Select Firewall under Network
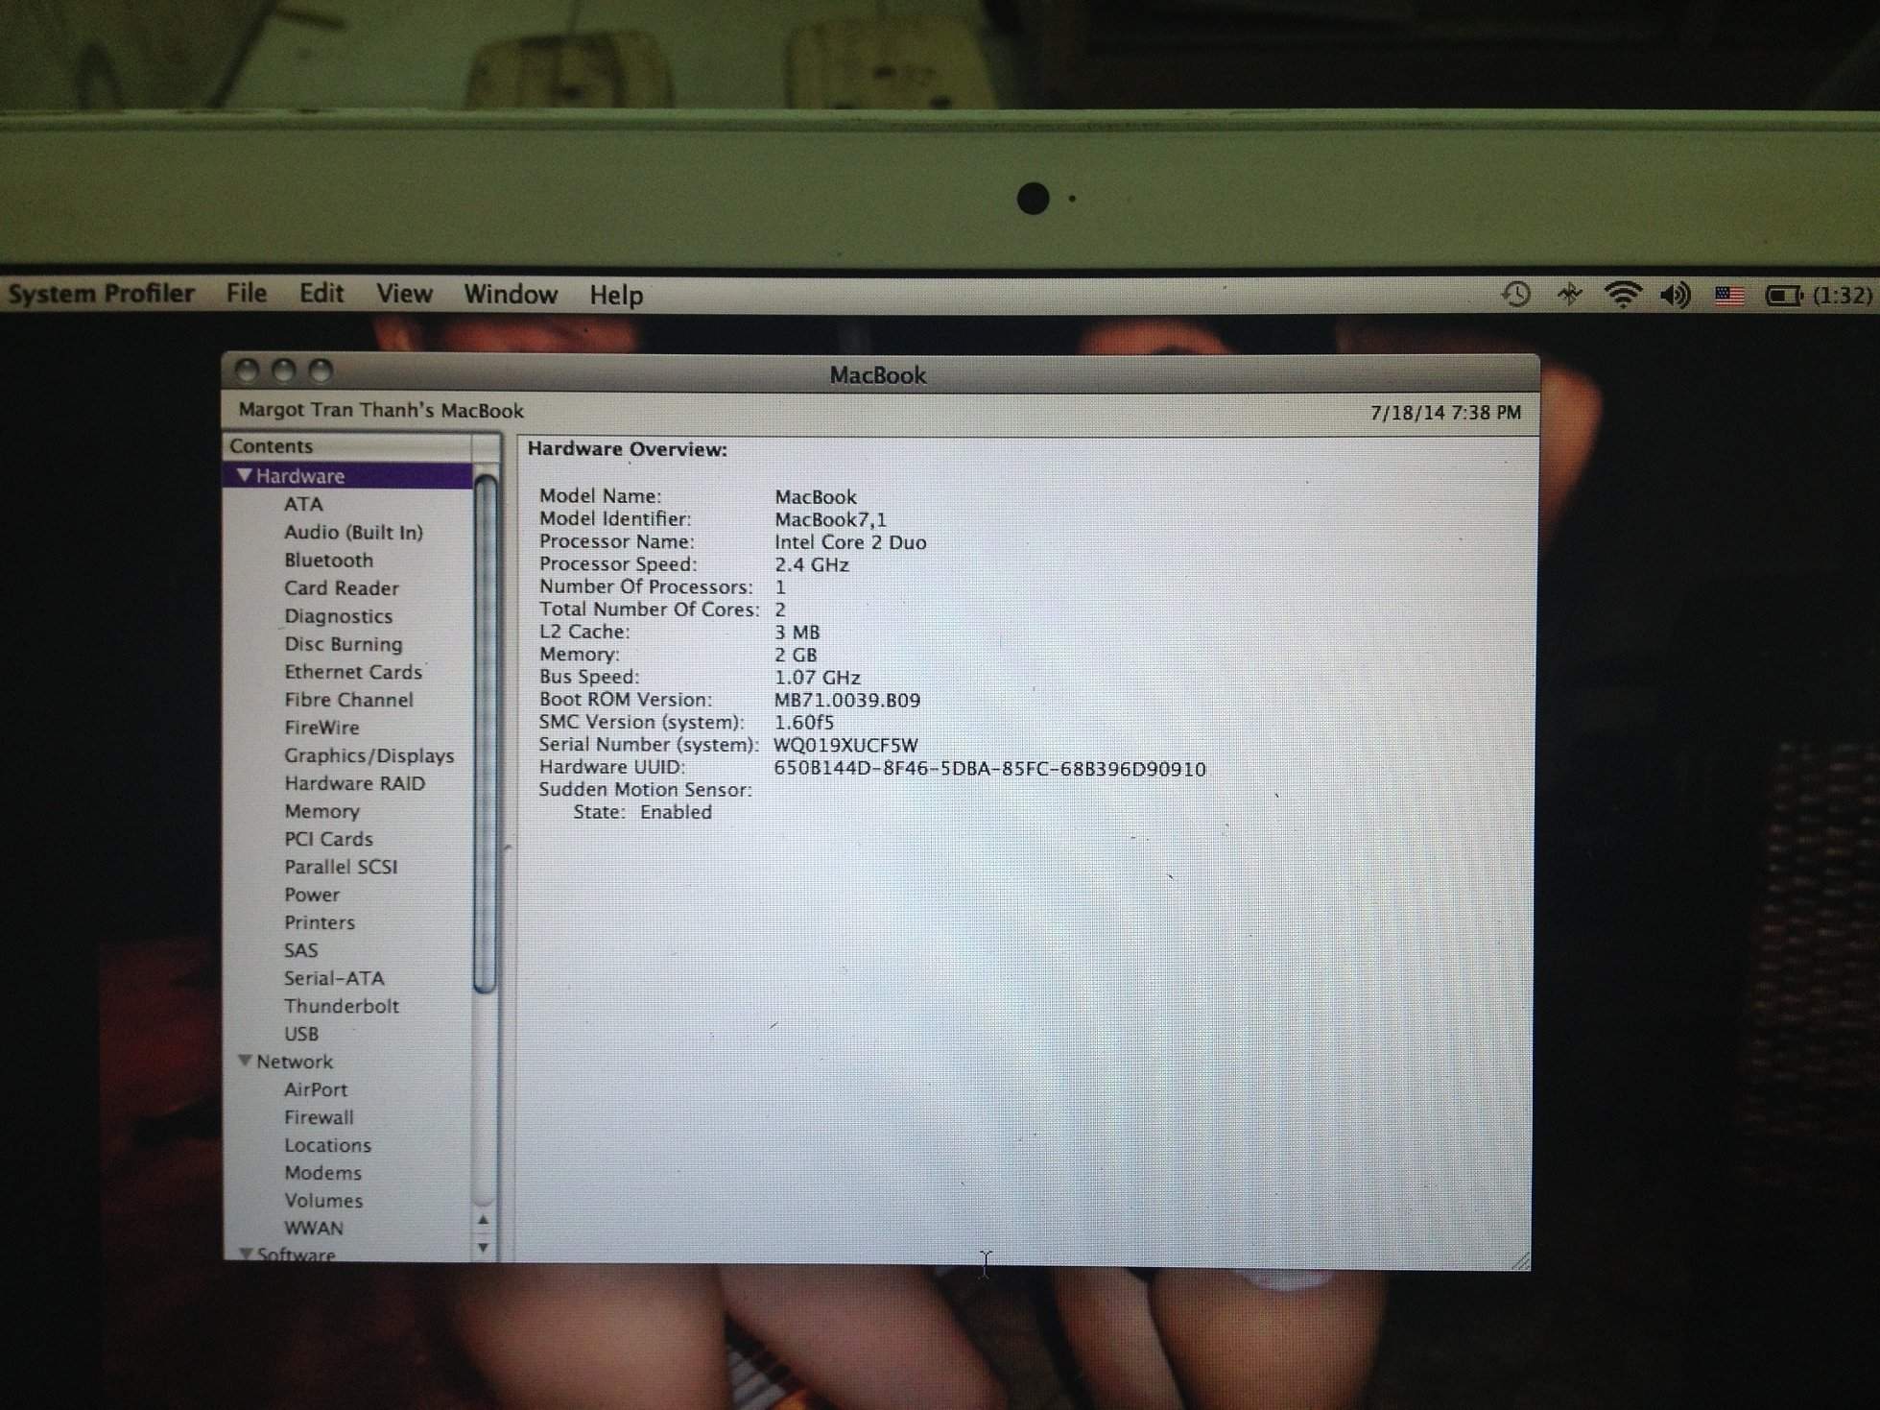Screen dimensions: 1880x1410 pos(319,1117)
